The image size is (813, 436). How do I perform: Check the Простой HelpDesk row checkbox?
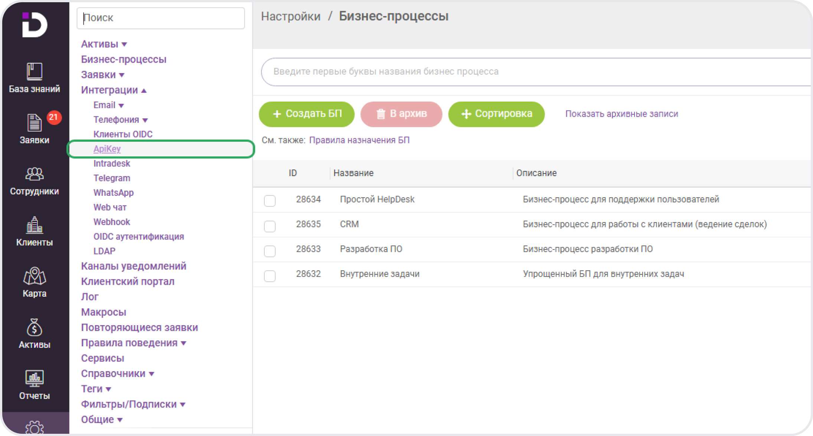(x=270, y=201)
